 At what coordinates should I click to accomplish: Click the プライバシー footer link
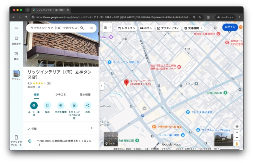click(167, 149)
